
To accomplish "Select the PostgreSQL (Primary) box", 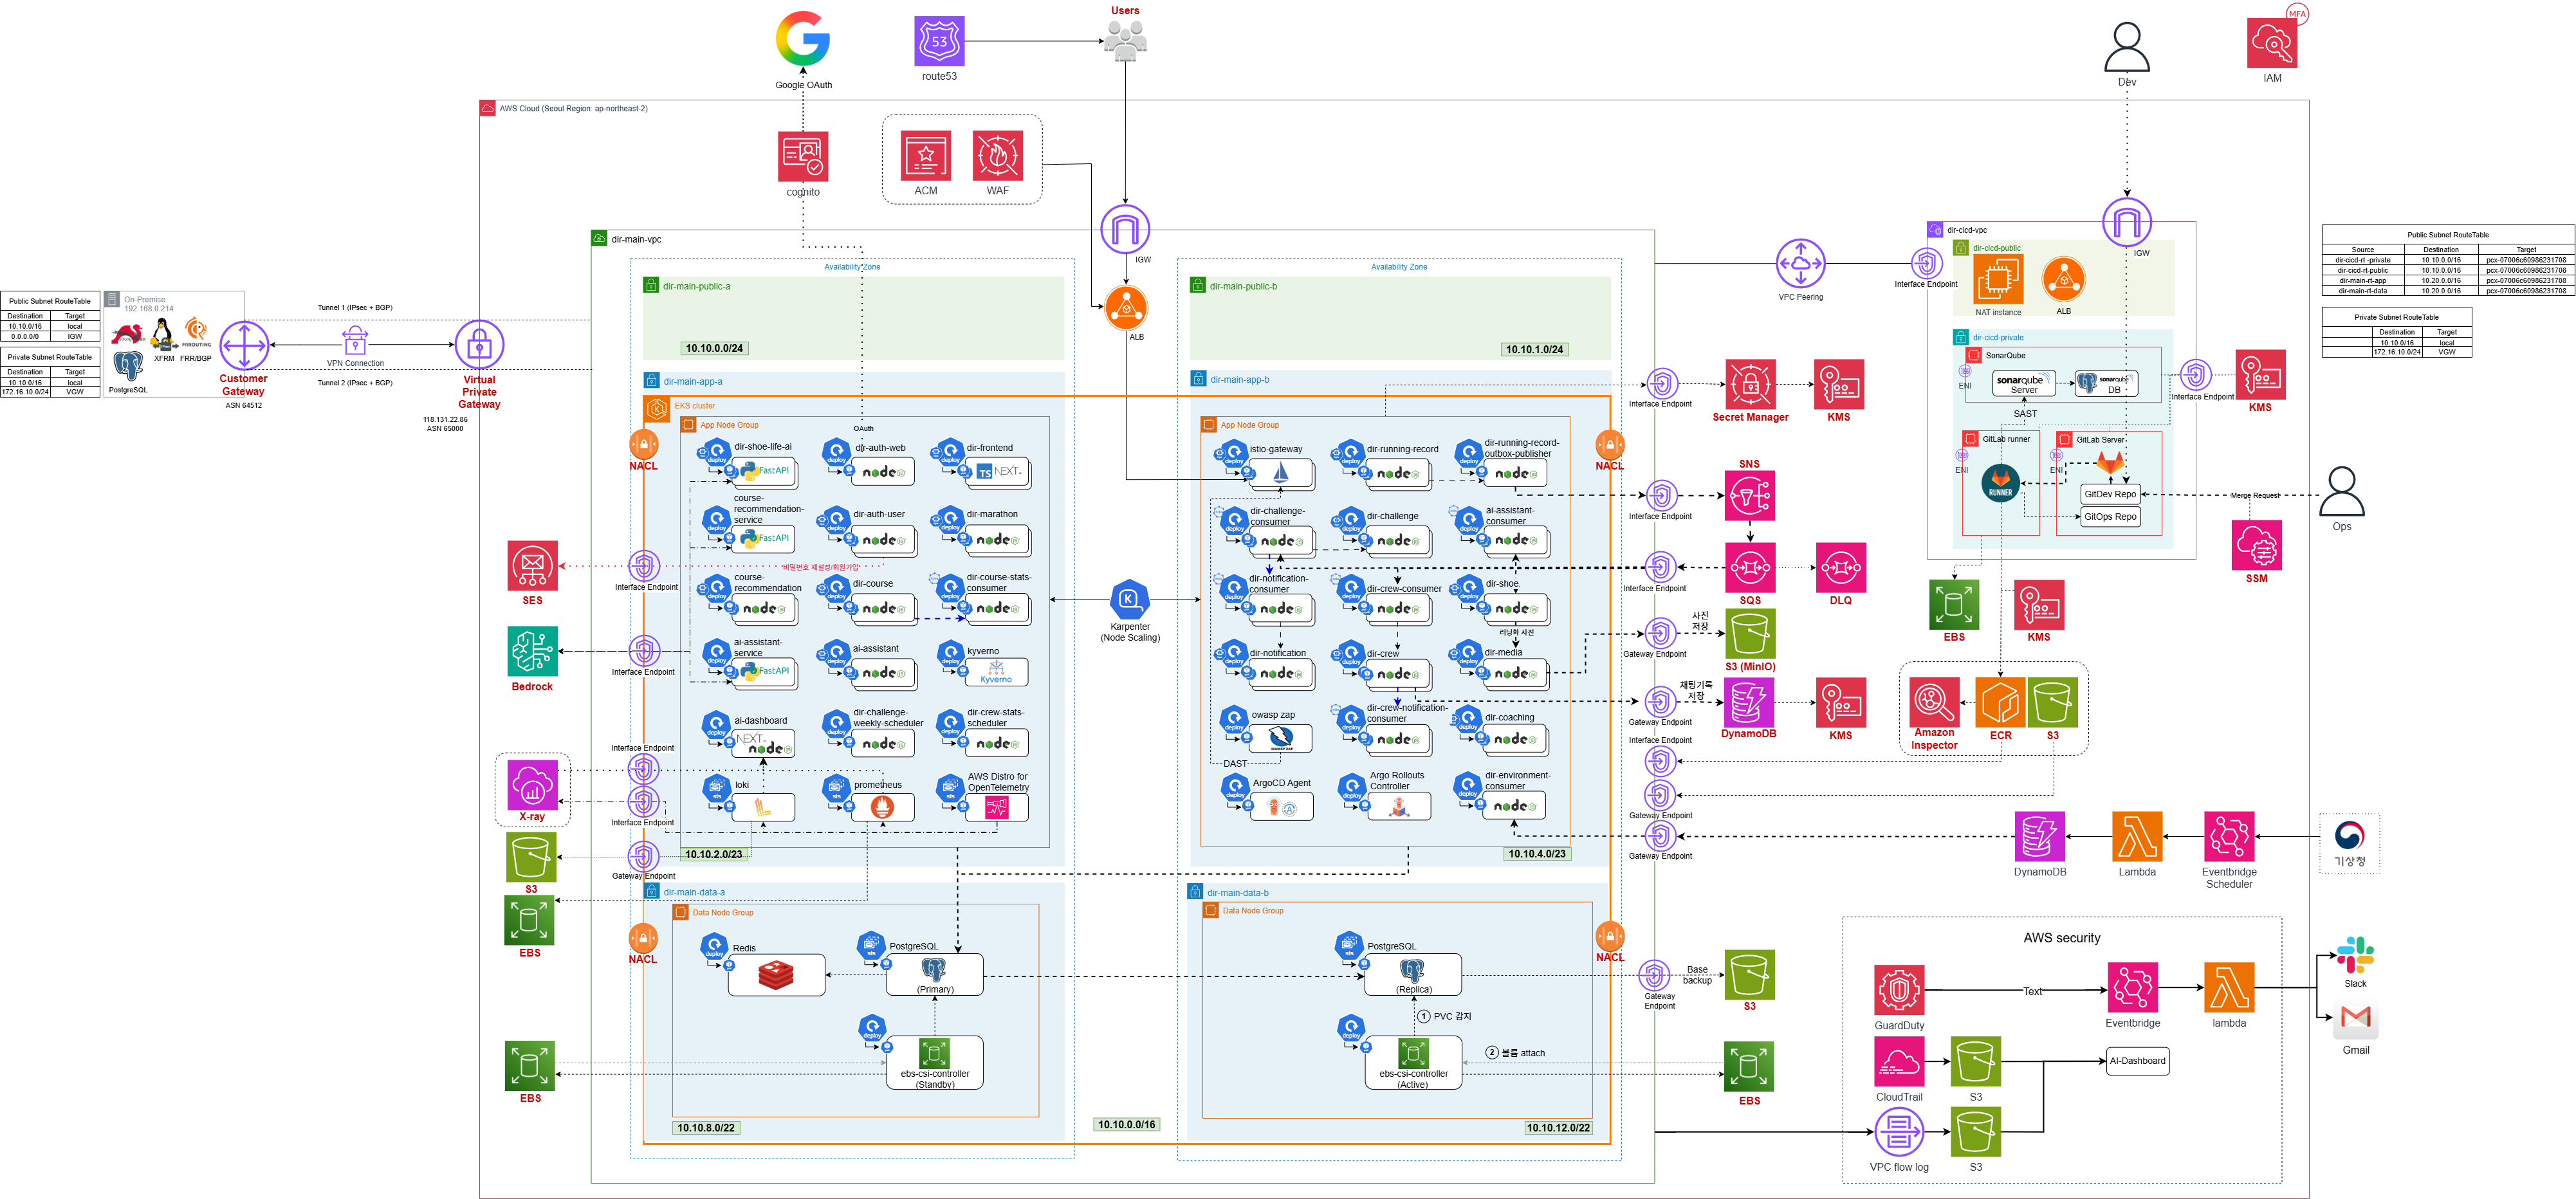I will coord(934,974).
